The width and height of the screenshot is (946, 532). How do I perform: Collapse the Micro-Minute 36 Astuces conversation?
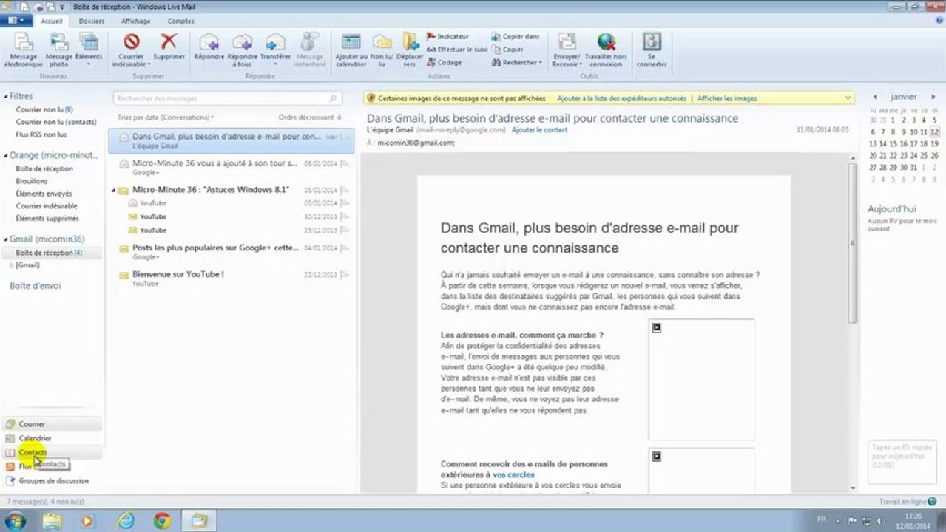[114, 190]
